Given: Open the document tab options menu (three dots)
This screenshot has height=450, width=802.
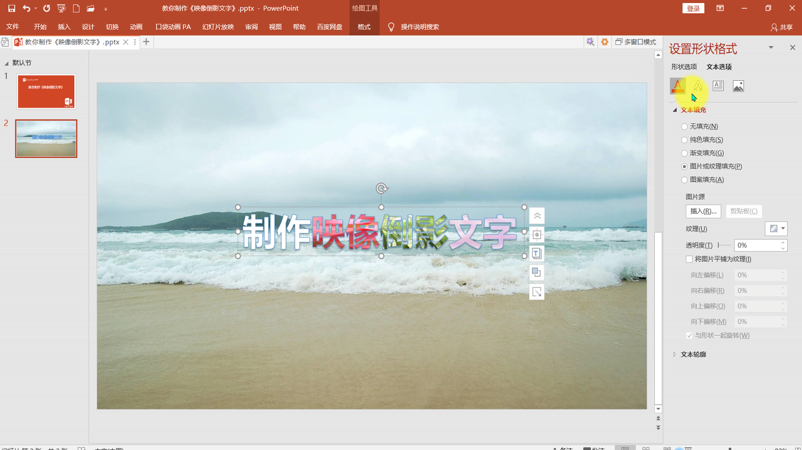Looking at the screenshot, I should click(x=135, y=42).
